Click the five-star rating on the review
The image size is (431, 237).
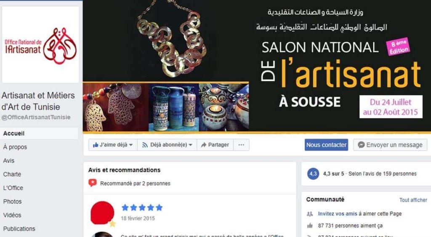142,208
